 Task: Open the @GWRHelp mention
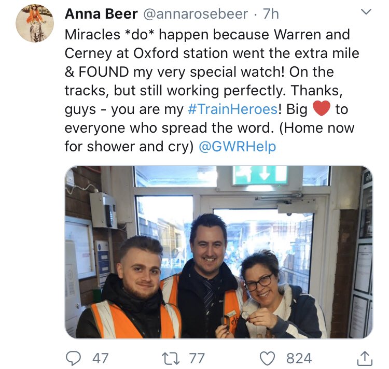237,146
